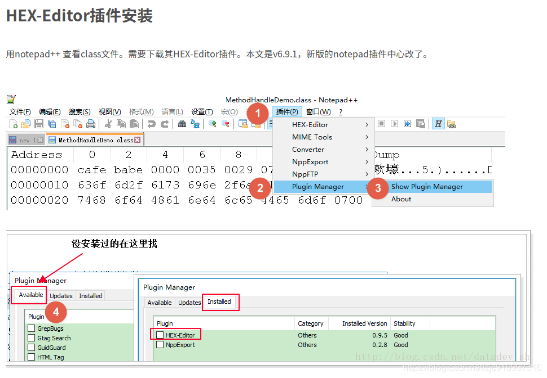The width and height of the screenshot is (547, 378).
Task: Select Updates tab in left Plugin Manager
Action: 61,296
